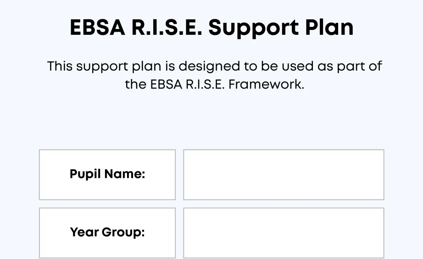Focus the empty box beside Pupil Name

(x=284, y=175)
